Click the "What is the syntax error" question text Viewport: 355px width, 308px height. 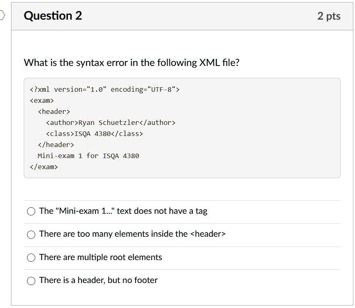tap(131, 63)
